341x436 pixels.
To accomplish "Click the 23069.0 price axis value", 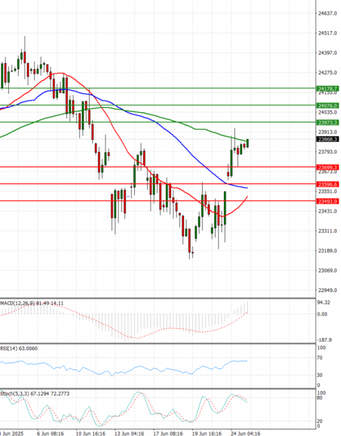I will [x=327, y=271].
